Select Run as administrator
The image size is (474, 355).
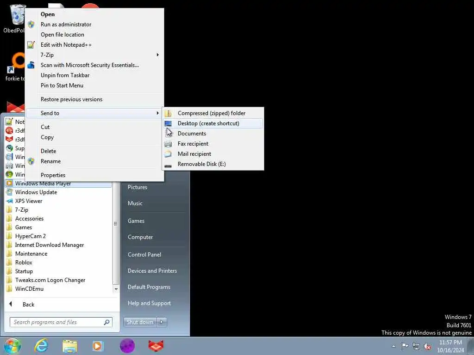[94, 24]
